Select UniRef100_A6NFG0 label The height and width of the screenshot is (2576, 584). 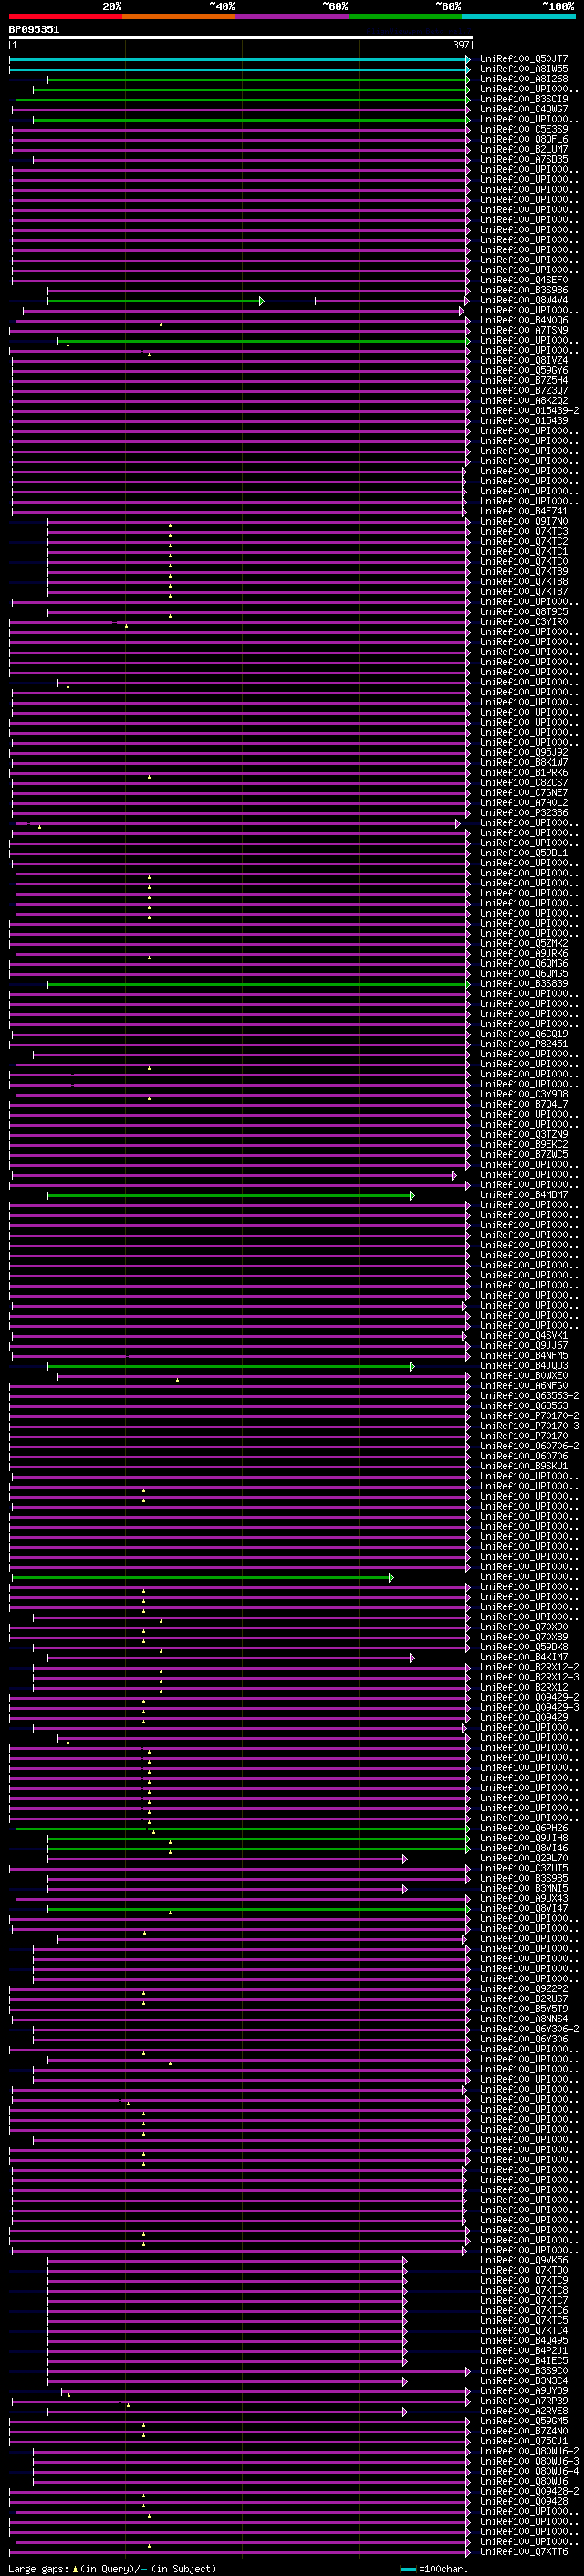pos(524,1386)
